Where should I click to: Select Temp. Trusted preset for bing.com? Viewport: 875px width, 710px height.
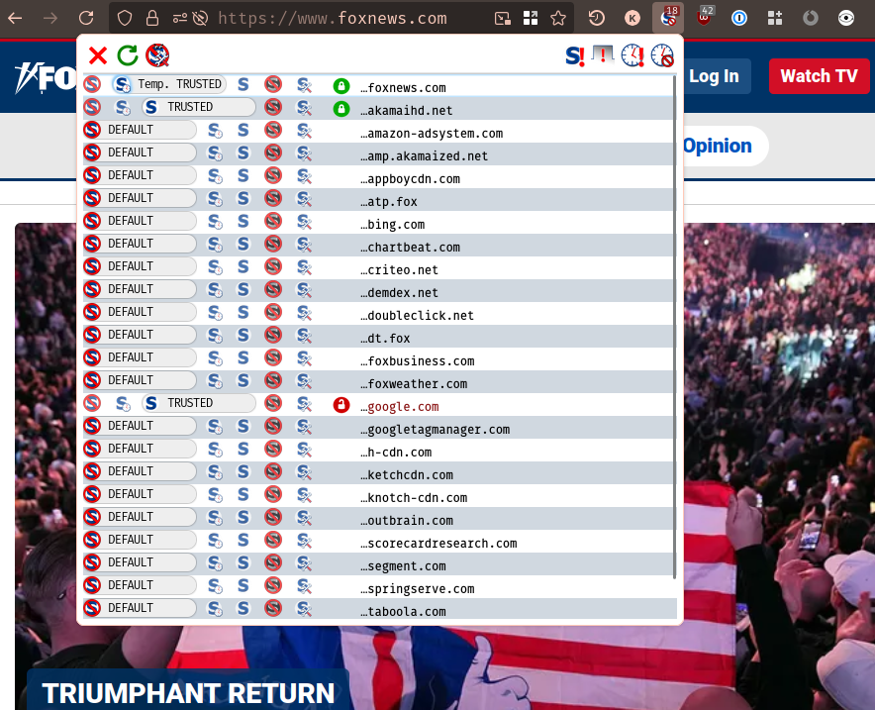214,224
